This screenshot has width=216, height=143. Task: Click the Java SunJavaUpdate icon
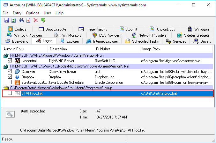[x=17, y=82]
